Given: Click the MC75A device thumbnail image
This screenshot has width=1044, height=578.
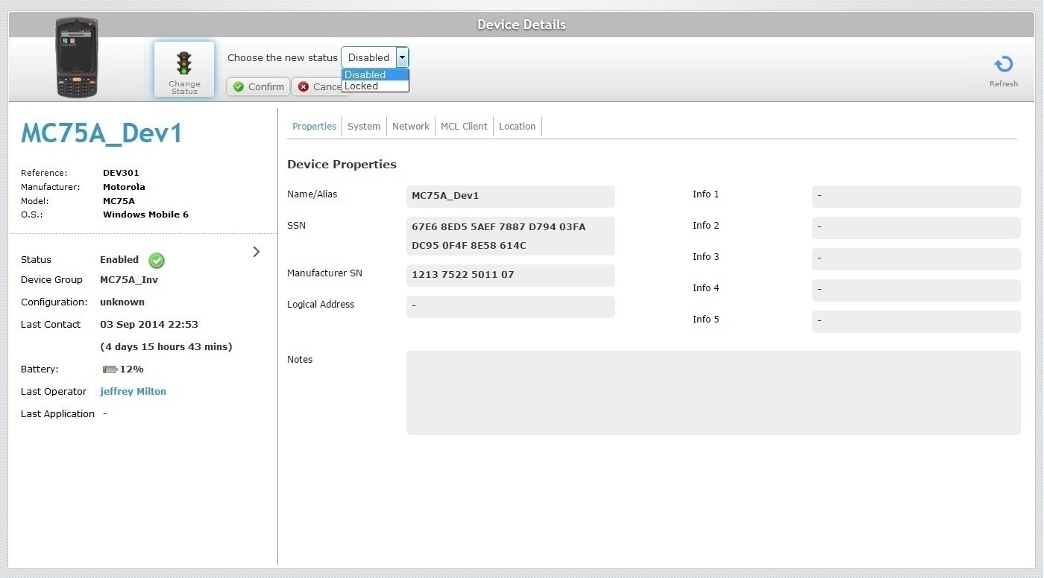Looking at the screenshot, I should (78, 57).
